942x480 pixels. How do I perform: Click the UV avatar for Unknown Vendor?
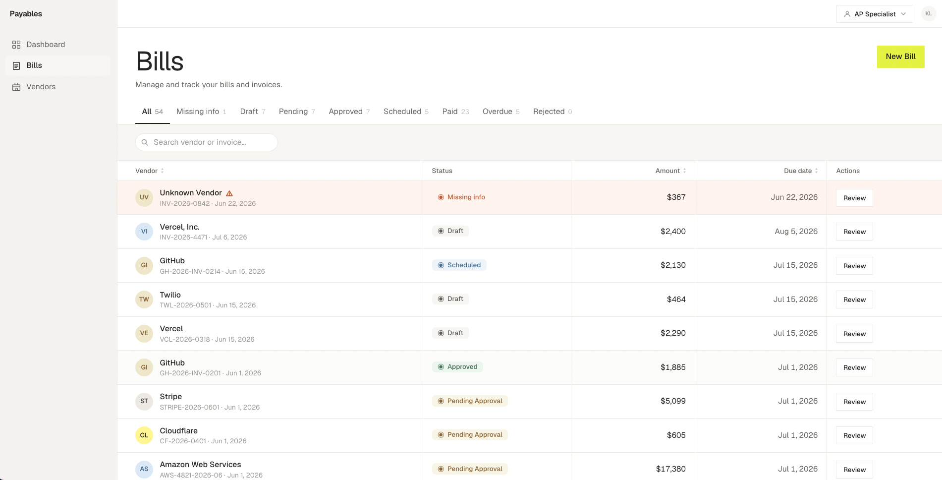144,197
